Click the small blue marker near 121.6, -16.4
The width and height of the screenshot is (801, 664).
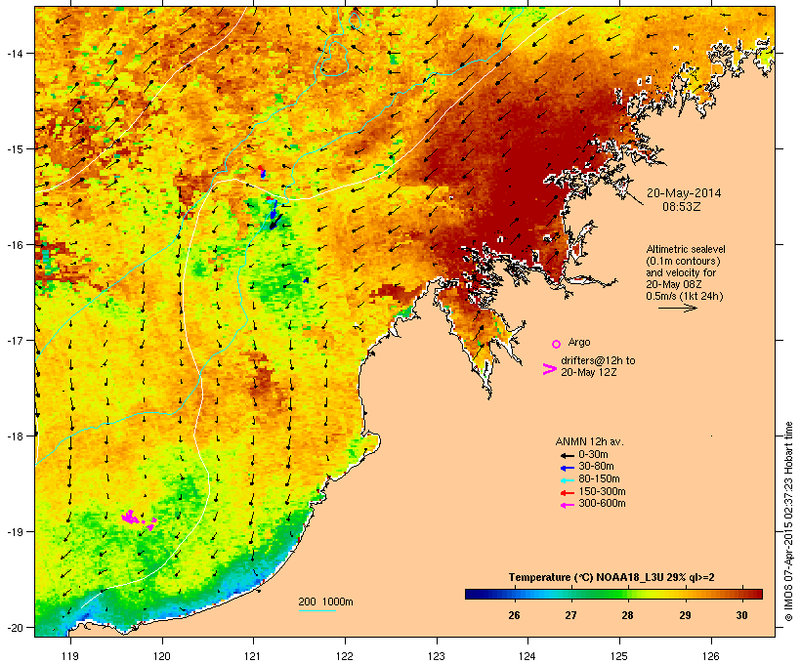click(306, 280)
